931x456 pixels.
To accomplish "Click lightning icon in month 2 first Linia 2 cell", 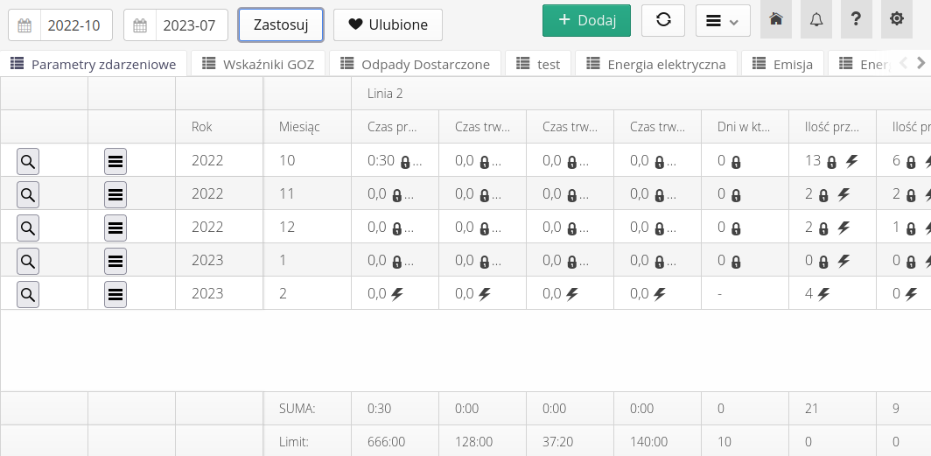I will 396,294.
